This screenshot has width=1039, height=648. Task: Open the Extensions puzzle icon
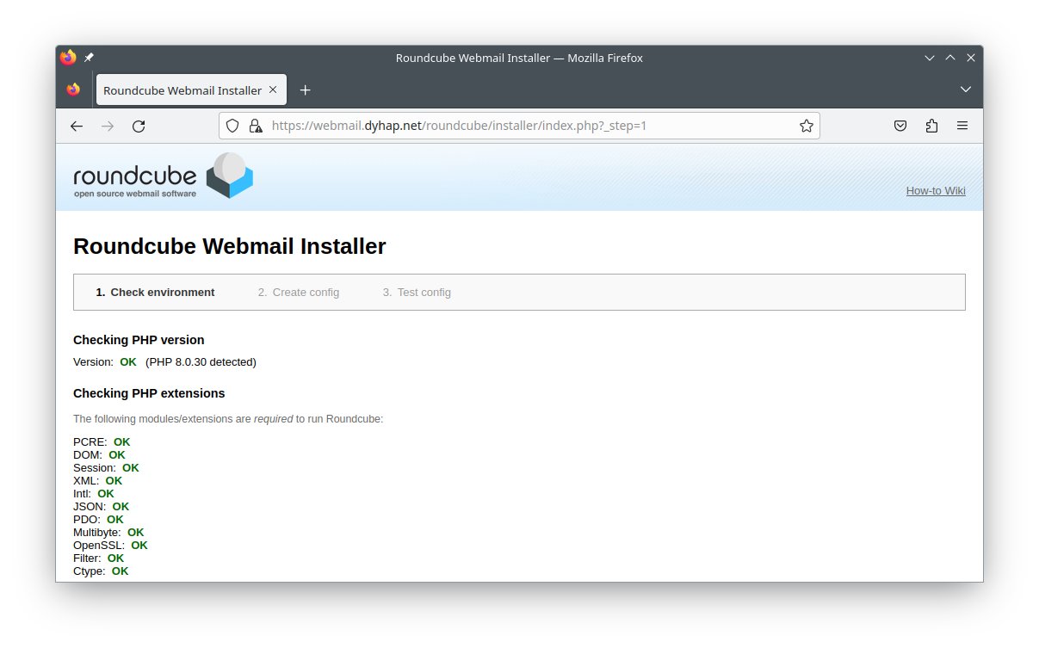click(931, 127)
